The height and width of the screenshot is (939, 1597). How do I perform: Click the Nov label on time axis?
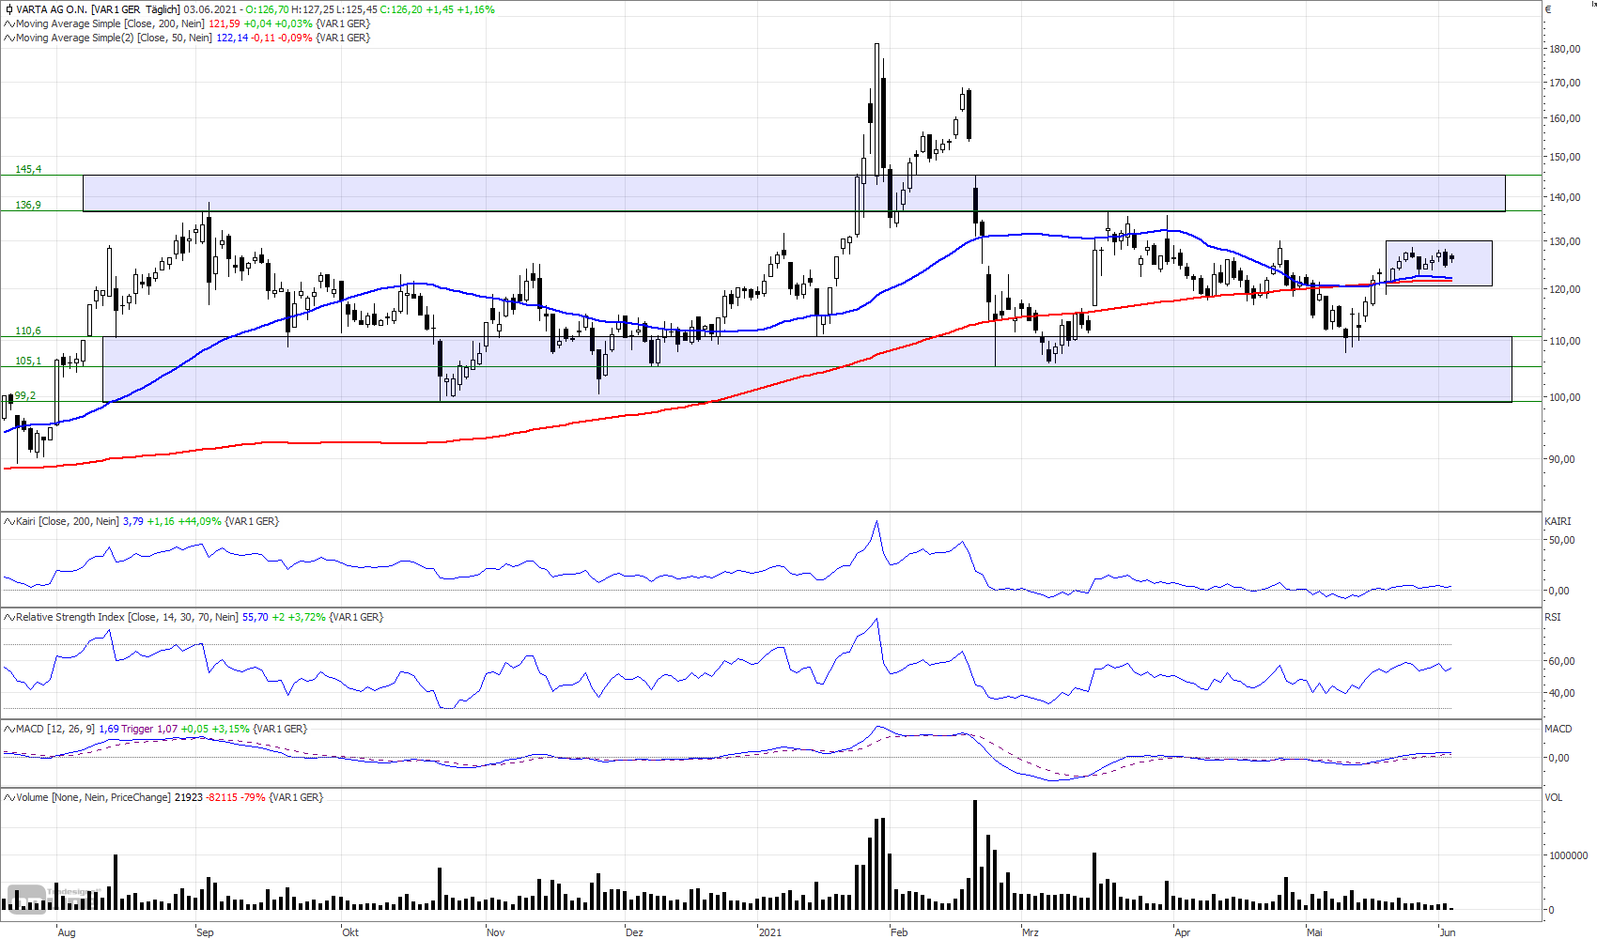click(496, 932)
